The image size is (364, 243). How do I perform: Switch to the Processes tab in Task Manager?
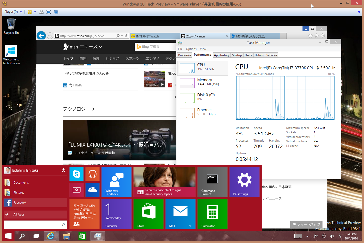coord(184,55)
